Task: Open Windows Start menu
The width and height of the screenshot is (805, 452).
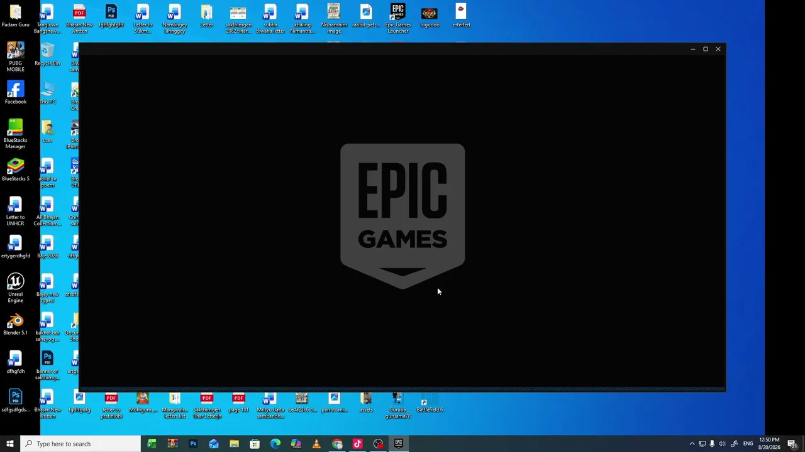Action: [10, 444]
